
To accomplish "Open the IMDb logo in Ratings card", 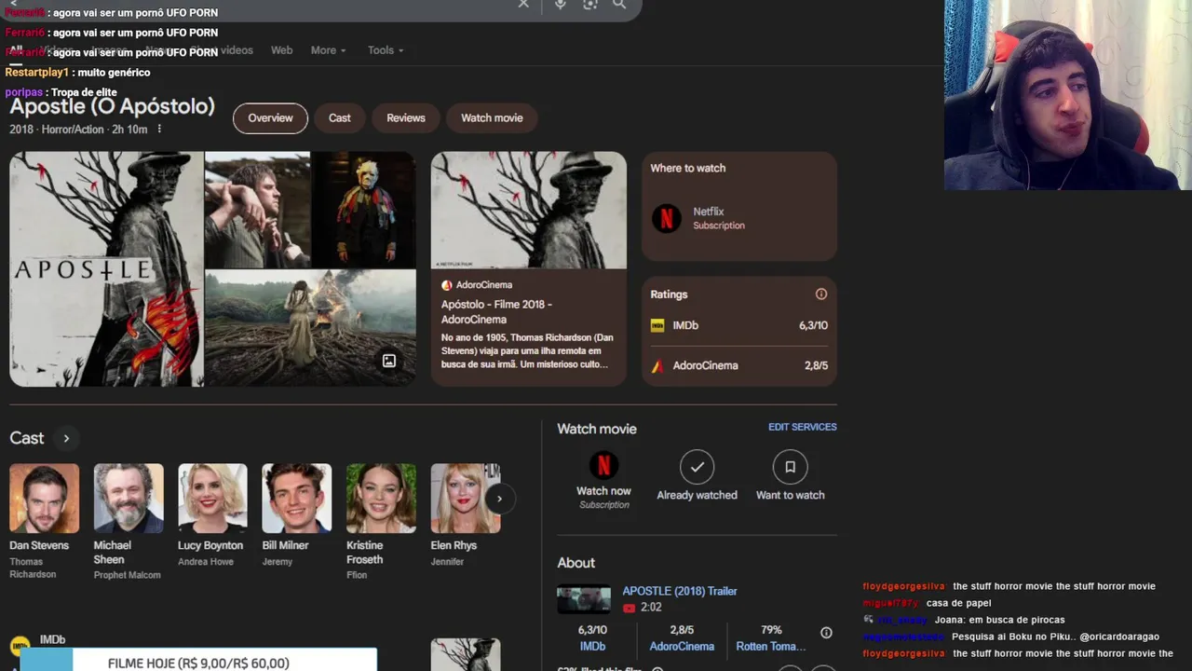I will point(657,325).
